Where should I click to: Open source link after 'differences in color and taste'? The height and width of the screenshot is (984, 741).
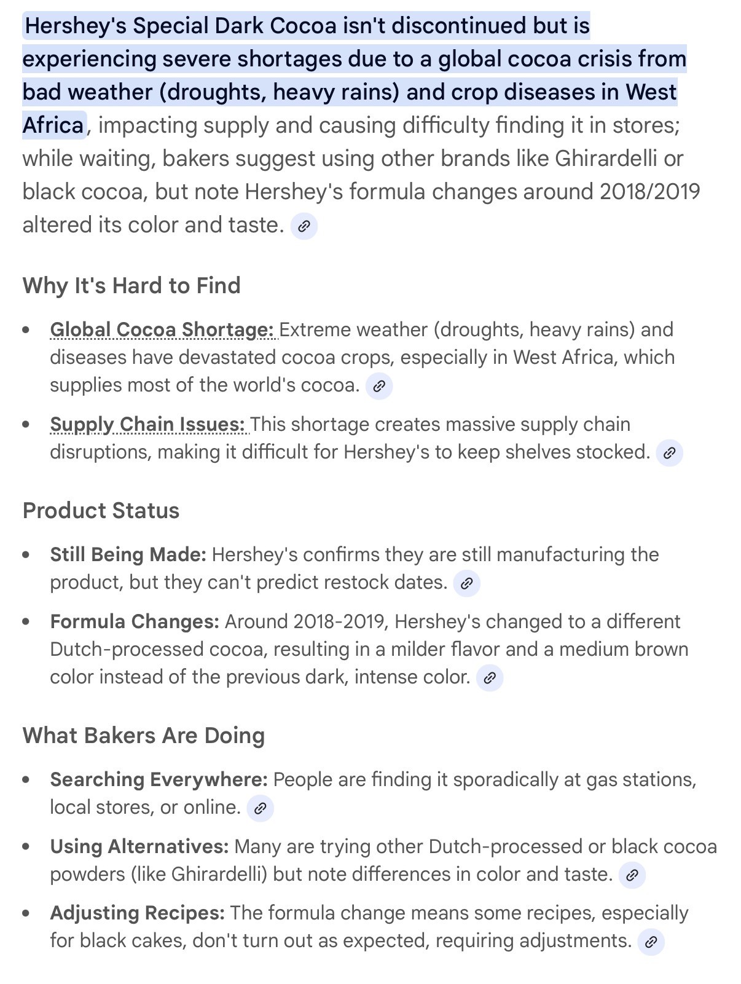coord(632,875)
